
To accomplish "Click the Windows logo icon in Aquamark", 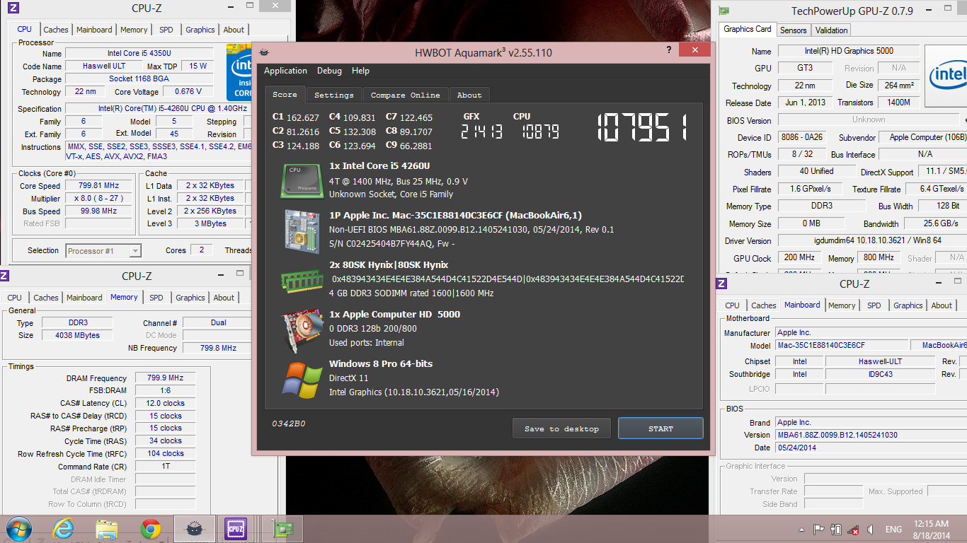I will (302, 379).
